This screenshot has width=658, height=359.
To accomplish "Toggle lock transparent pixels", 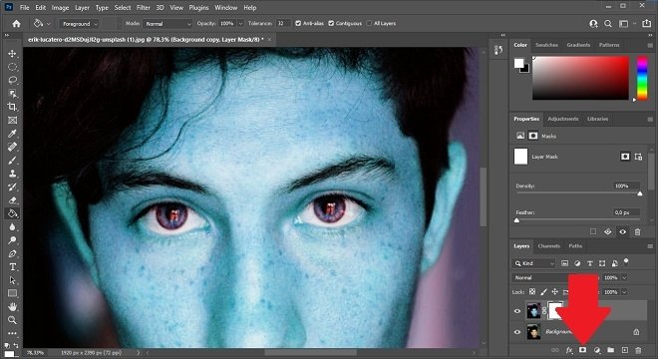I will 532,291.
